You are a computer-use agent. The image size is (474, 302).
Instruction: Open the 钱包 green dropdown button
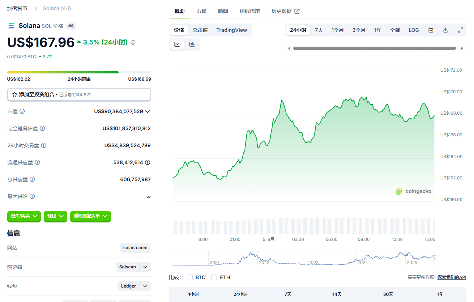click(x=55, y=216)
